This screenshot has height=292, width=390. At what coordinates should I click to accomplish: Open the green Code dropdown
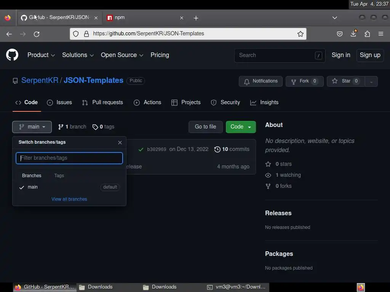[241, 127]
